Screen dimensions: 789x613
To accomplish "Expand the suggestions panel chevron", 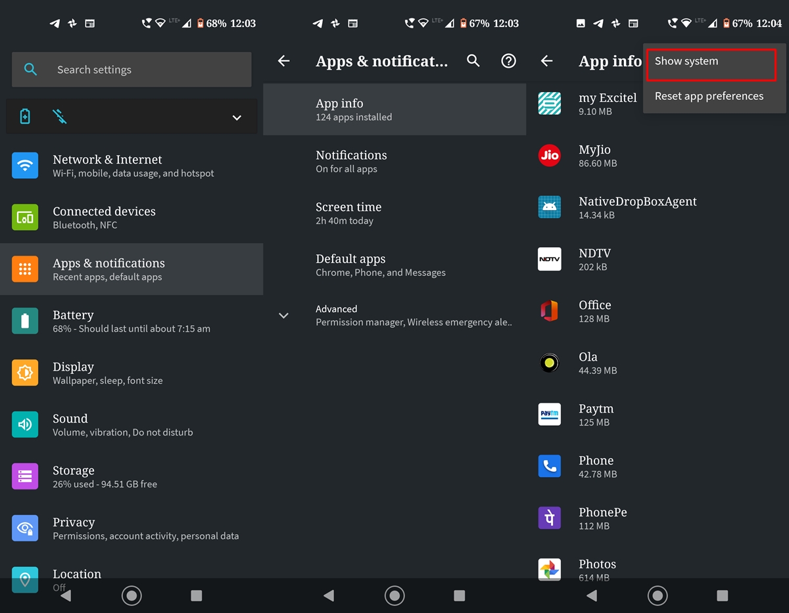I will 237,118.
